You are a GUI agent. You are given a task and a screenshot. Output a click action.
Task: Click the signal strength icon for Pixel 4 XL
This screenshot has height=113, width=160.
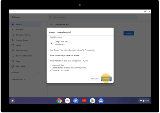51,43
